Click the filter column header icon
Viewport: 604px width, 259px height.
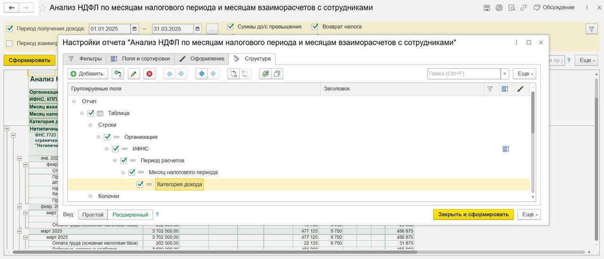point(490,89)
